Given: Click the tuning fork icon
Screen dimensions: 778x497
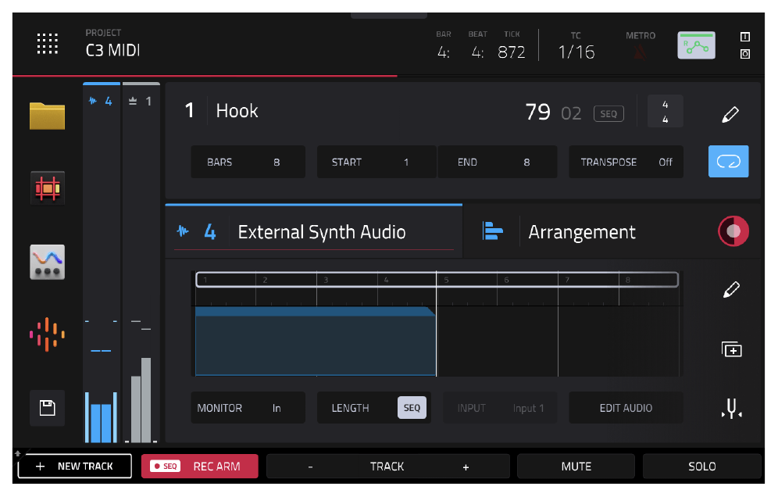Looking at the screenshot, I should 731,408.
